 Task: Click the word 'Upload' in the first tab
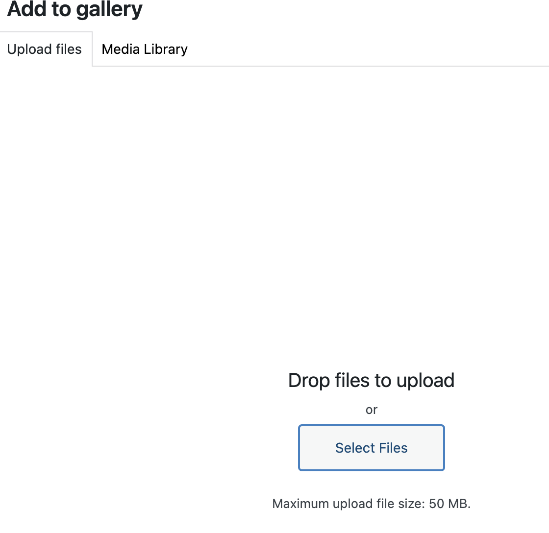tap(29, 49)
